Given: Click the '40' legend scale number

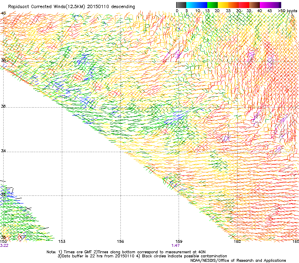Looking at the screenshot, I should (259, 11).
